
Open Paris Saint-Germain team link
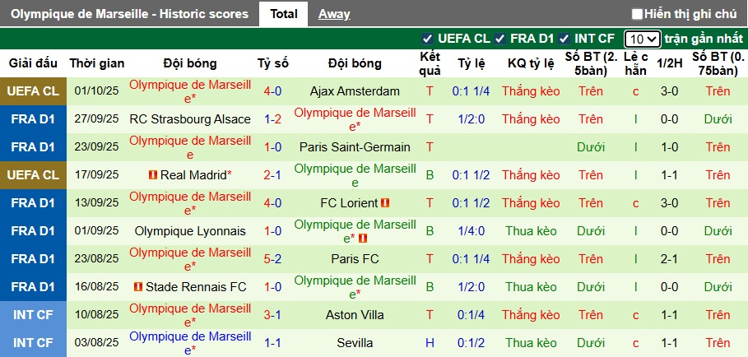[355, 147]
